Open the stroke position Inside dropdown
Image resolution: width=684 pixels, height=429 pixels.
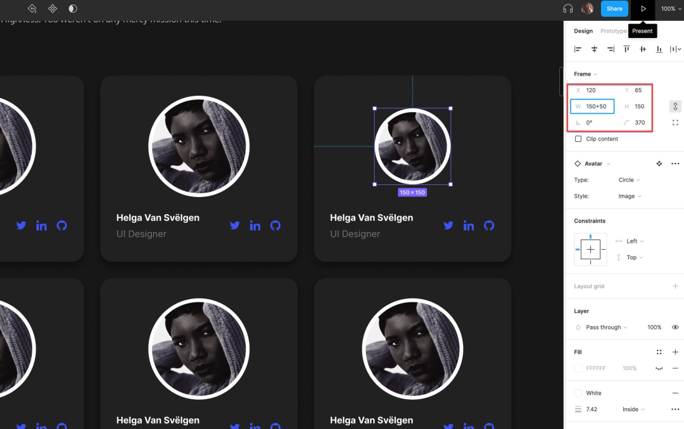pyautogui.click(x=633, y=409)
